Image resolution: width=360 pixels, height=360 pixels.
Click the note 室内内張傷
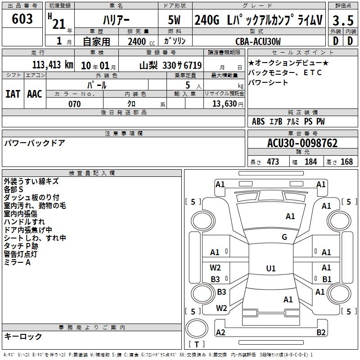click(20, 214)
